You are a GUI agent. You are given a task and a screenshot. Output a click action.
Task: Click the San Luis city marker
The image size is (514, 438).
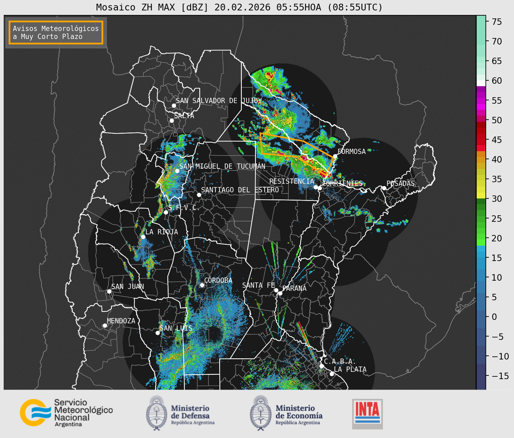coord(158,333)
